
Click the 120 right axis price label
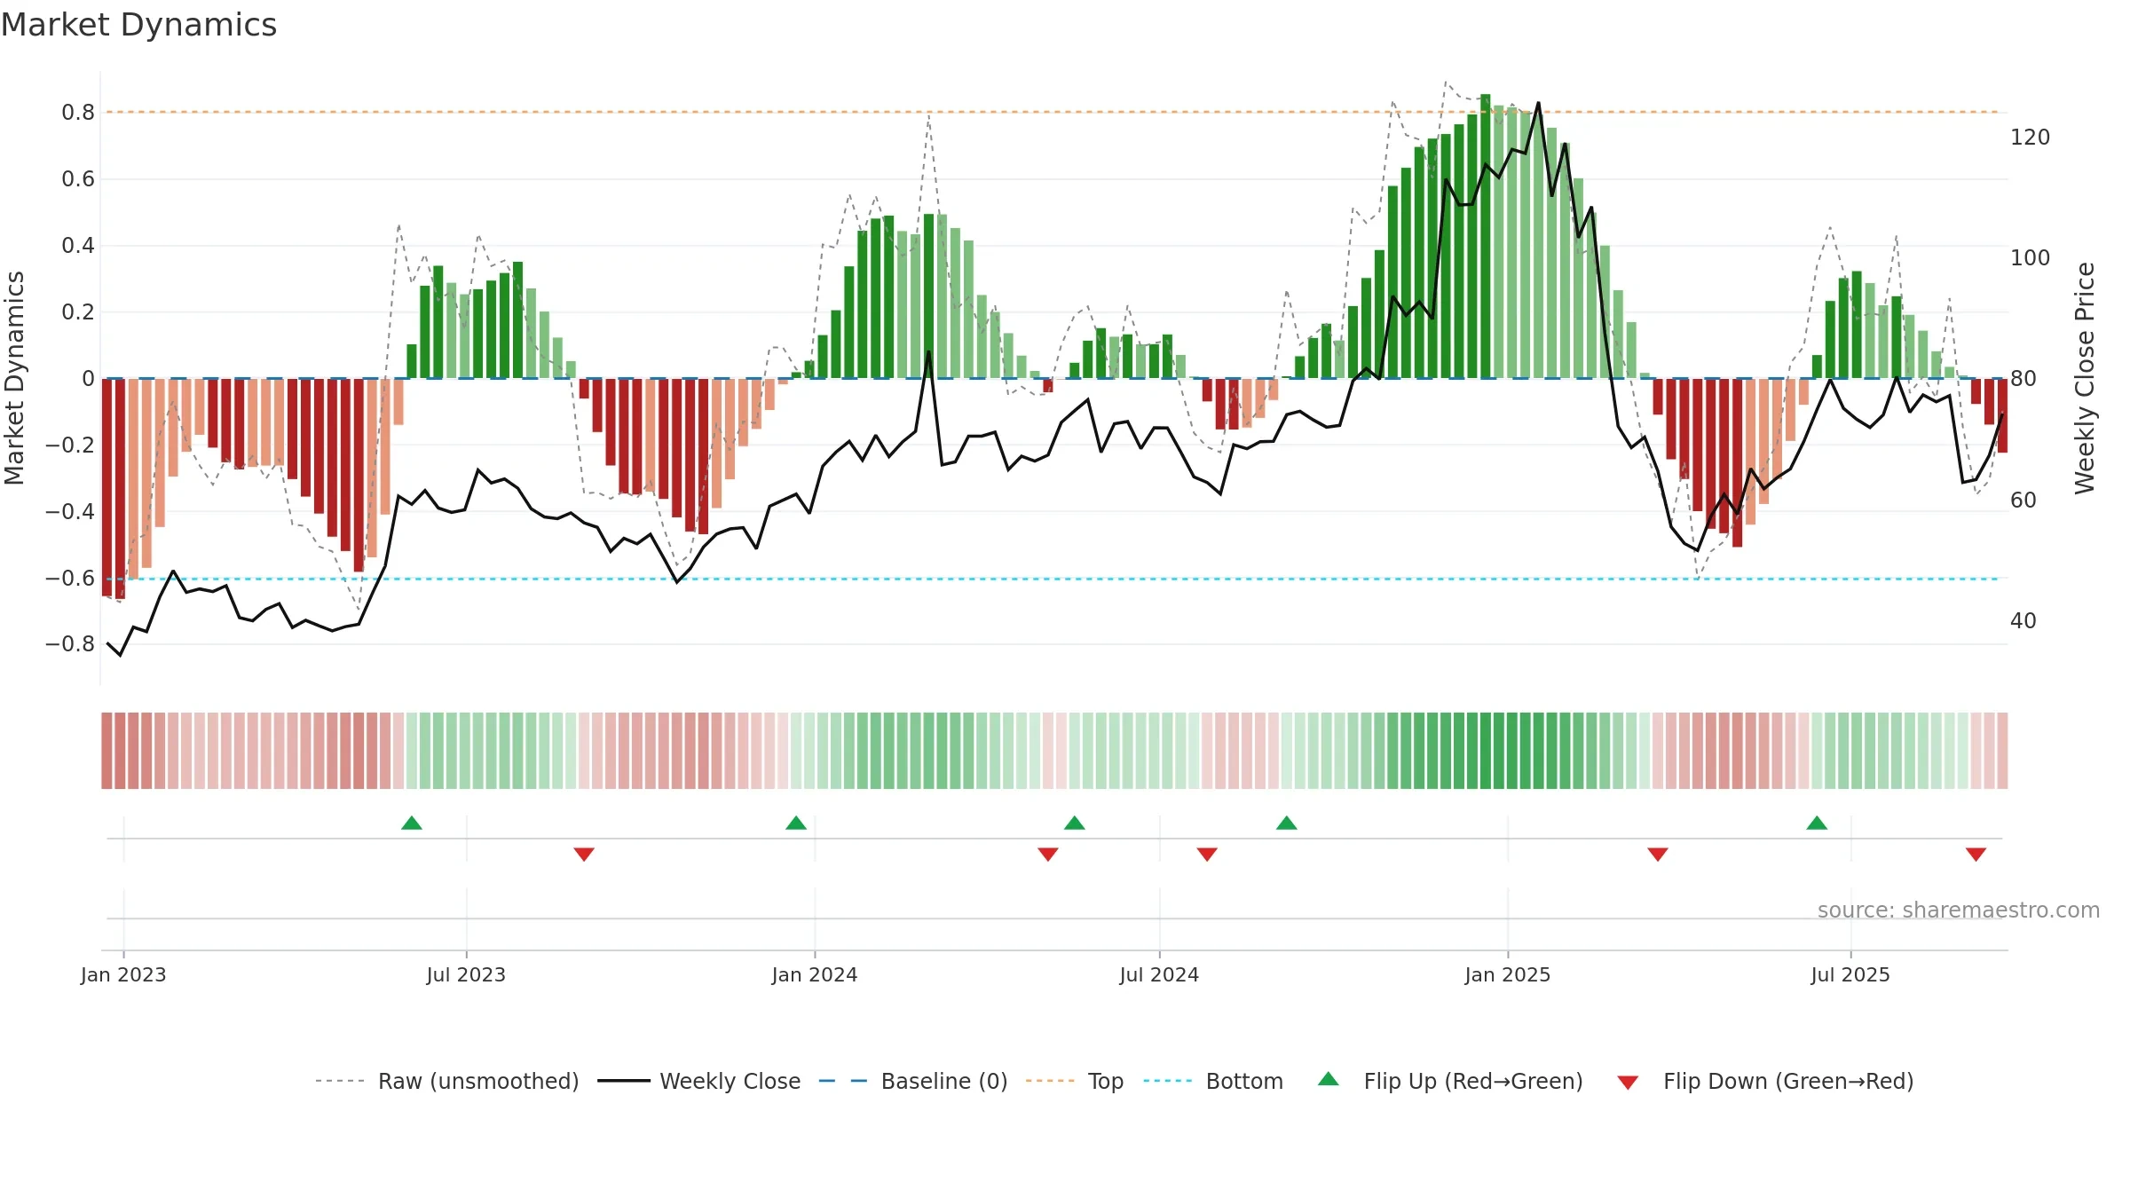click(2031, 138)
